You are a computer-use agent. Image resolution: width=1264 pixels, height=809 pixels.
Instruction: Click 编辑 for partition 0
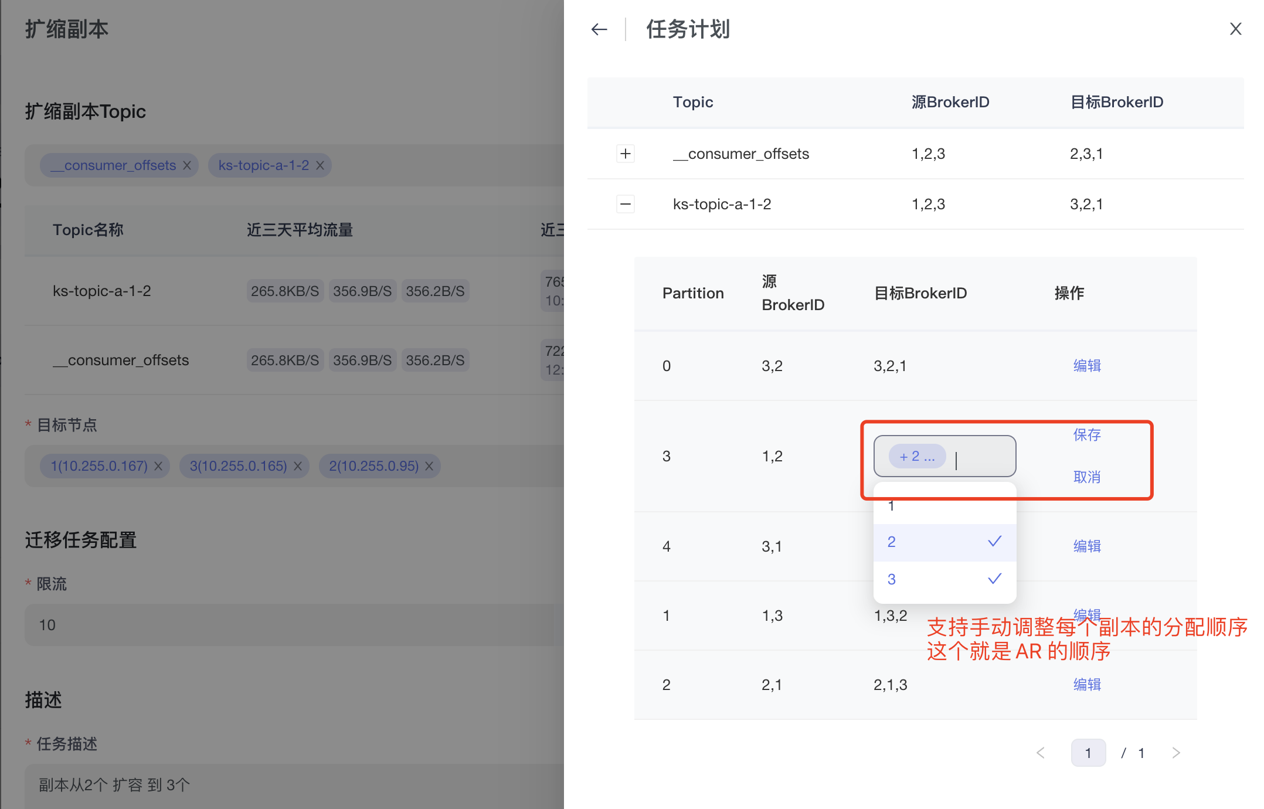click(x=1086, y=366)
